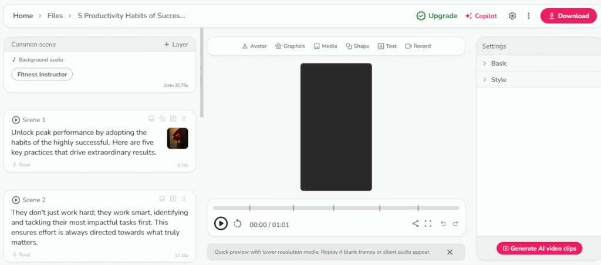This screenshot has height=265, width=601.
Task: Click the scenes list scrollbar
Action: (202, 72)
